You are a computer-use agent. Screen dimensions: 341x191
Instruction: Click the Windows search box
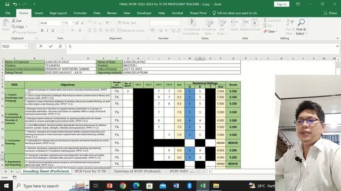[51, 186]
